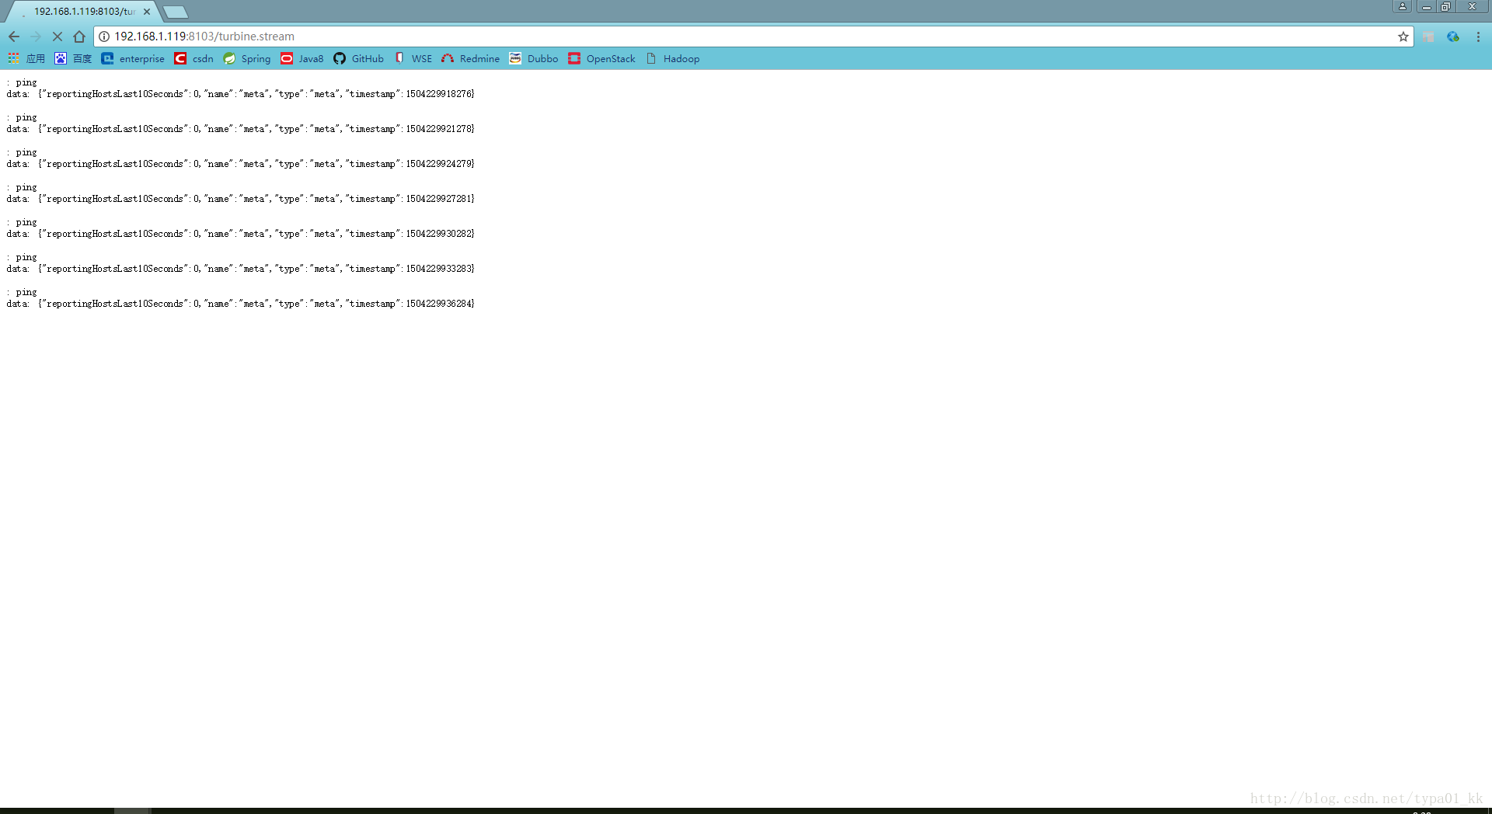The image size is (1492, 814).
Task: Click data line with timestamp 1504229927281
Action: click(x=240, y=199)
